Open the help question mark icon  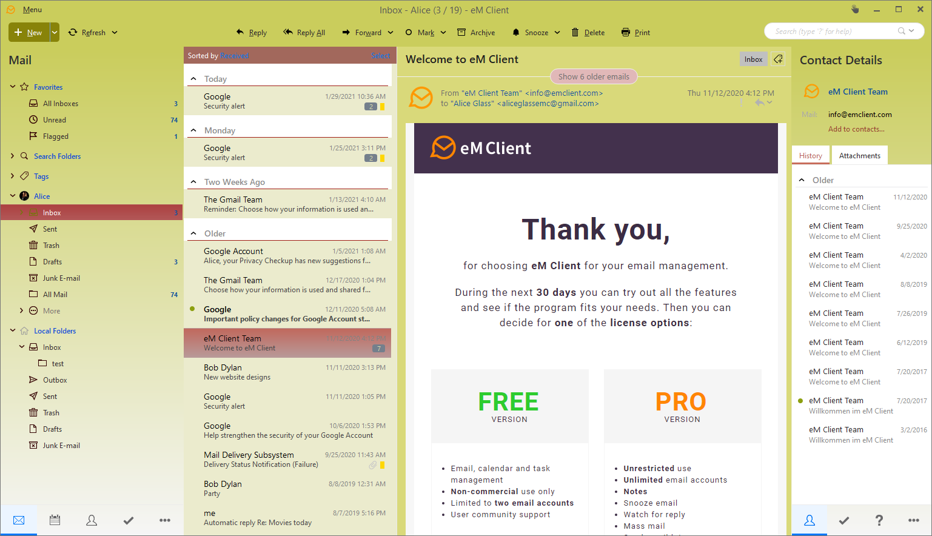[x=879, y=520]
